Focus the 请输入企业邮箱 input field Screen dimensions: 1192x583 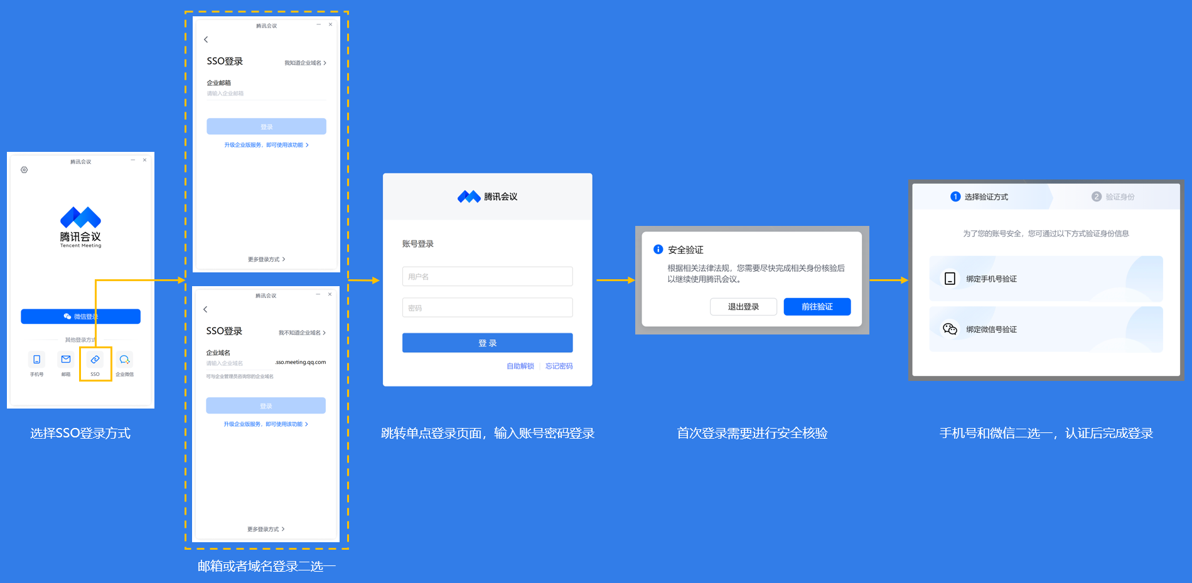[x=266, y=94]
